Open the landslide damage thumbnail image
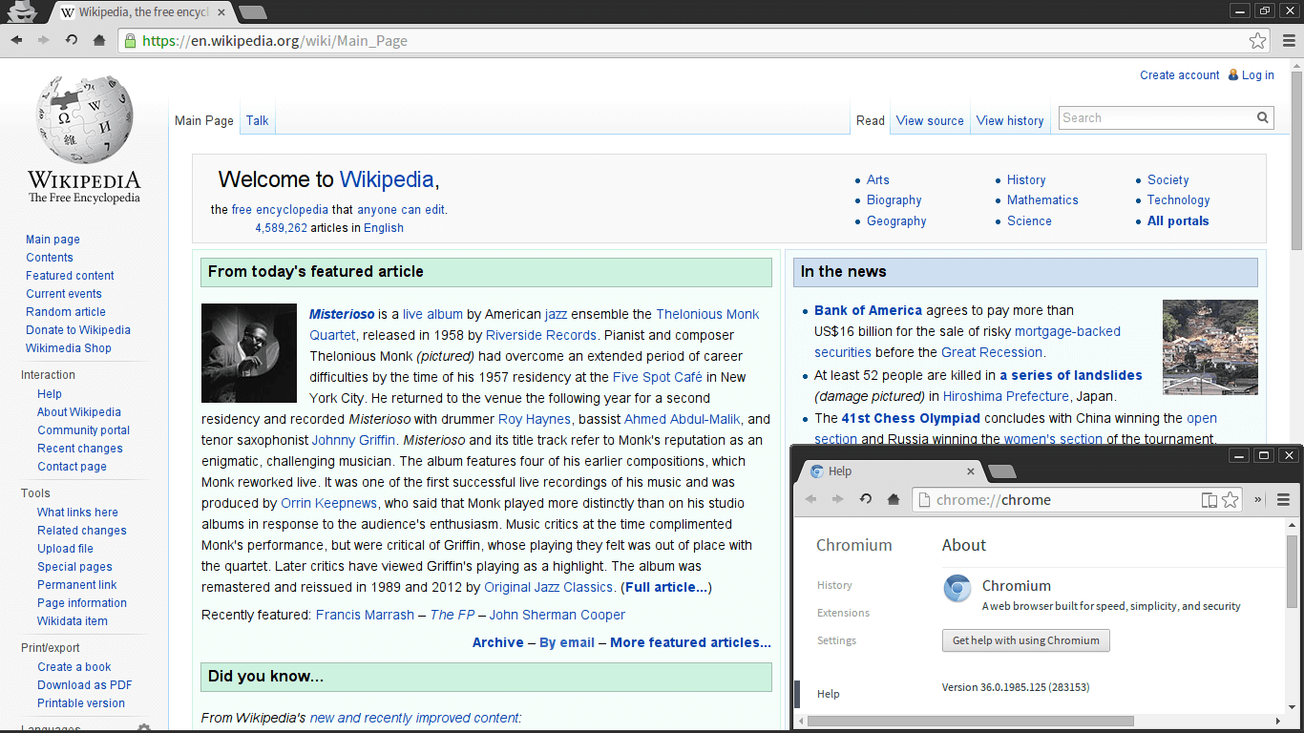The width and height of the screenshot is (1304, 733). (x=1209, y=347)
